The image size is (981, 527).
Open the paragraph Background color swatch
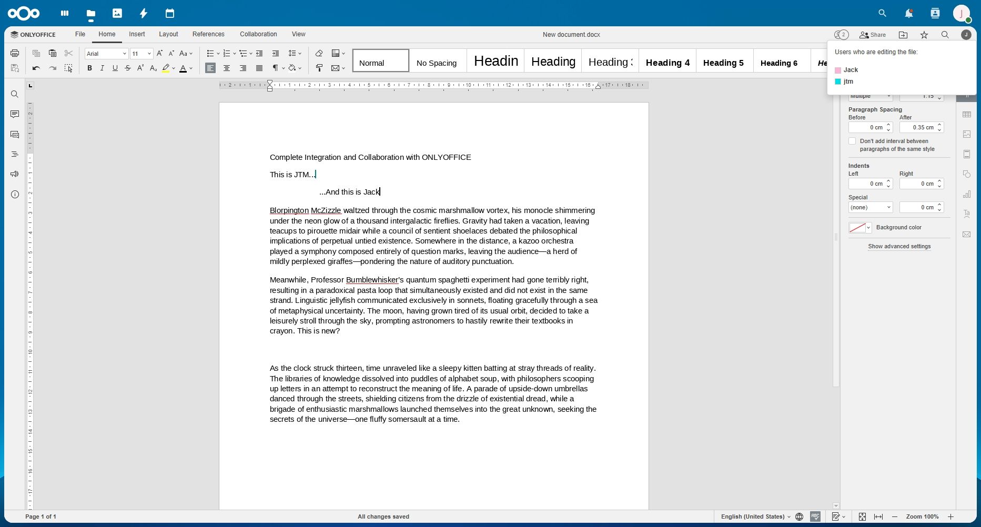coord(859,228)
